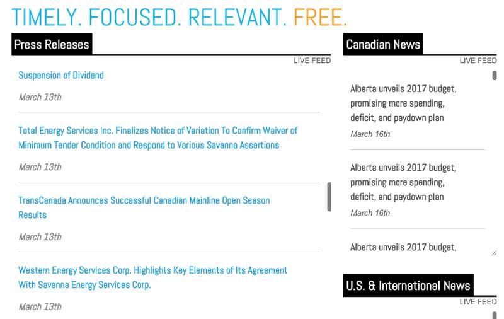Viewport: 504px width, 319px height.
Task: Open Western Energy Services Corp. agreement article
Action: tap(152, 277)
